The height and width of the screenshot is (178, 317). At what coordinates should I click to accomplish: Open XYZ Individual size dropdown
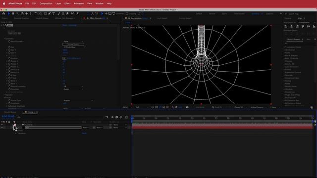[x=74, y=47]
